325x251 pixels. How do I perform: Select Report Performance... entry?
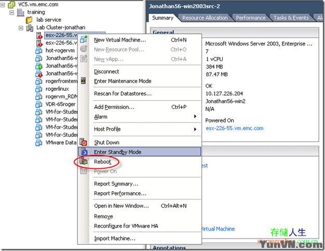[140, 193]
